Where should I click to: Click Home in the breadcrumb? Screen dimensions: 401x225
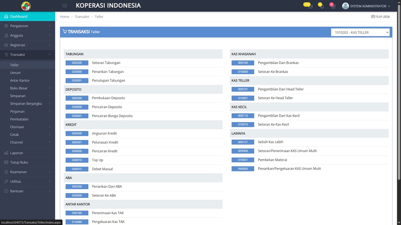coord(64,17)
